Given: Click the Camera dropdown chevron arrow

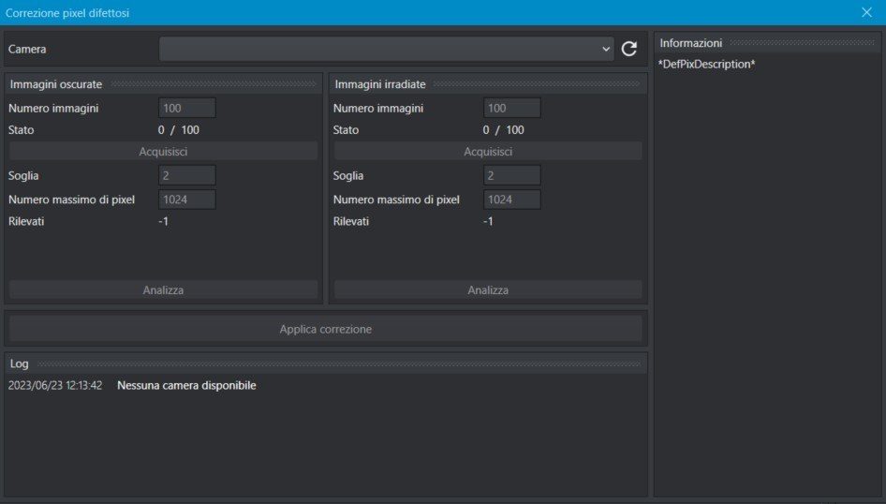Looking at the screenshot, I should (x=606, y=49).
